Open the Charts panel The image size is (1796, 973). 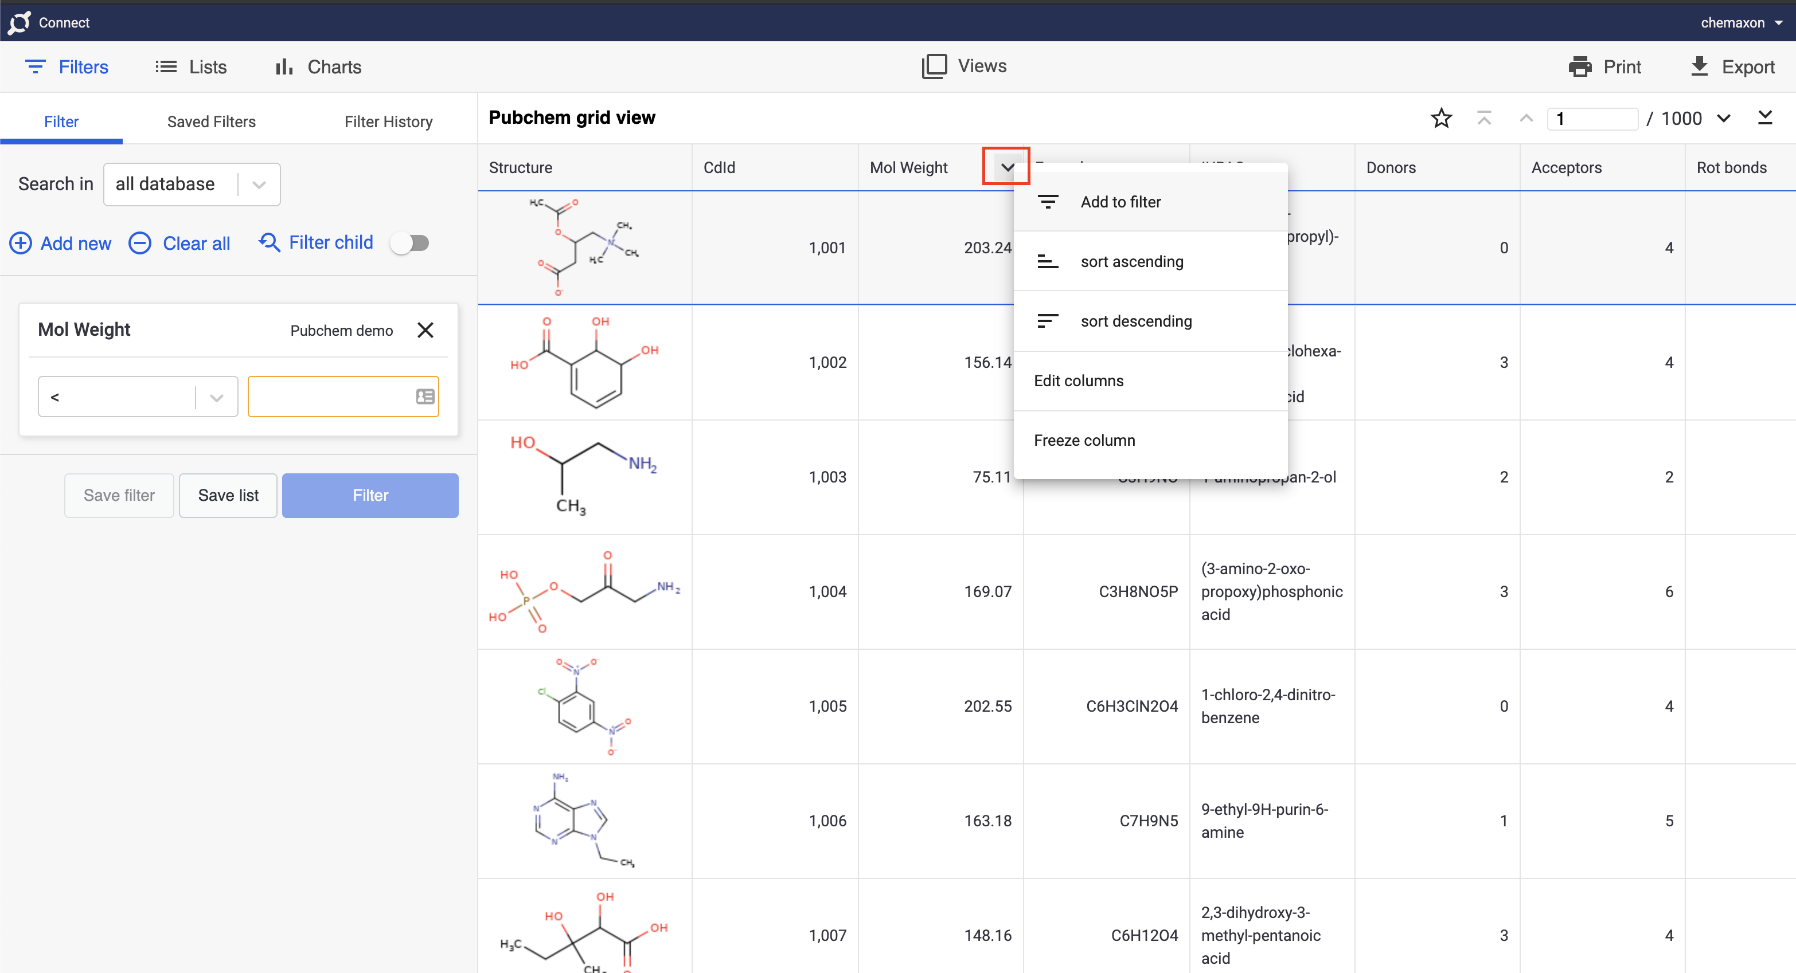coord(318,67)
